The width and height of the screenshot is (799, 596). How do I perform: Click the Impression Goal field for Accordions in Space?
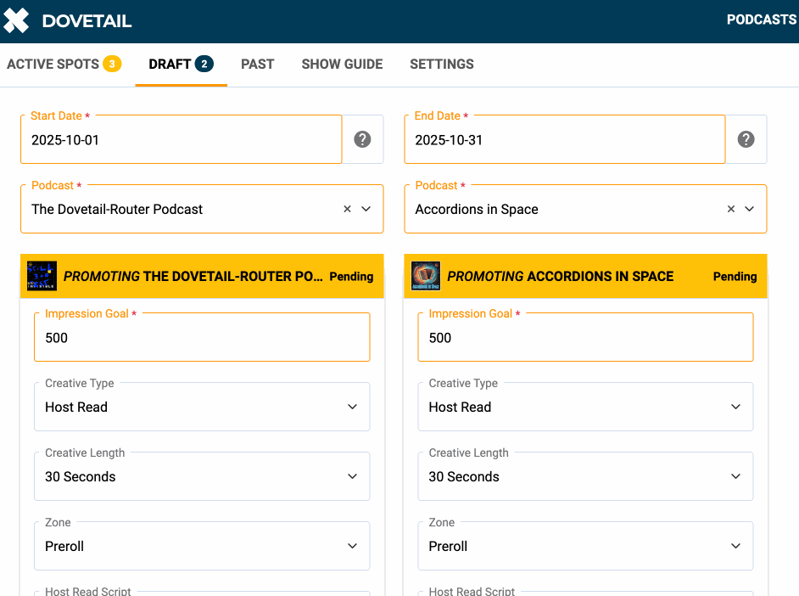[585, 337]
